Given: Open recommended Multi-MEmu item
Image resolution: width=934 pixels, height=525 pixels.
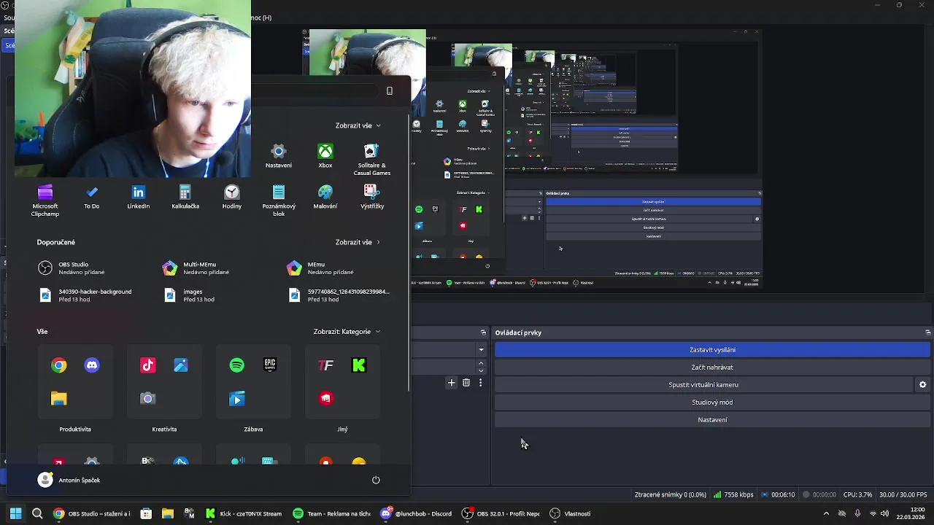Looking at the screenshot, I should point(197,268).
